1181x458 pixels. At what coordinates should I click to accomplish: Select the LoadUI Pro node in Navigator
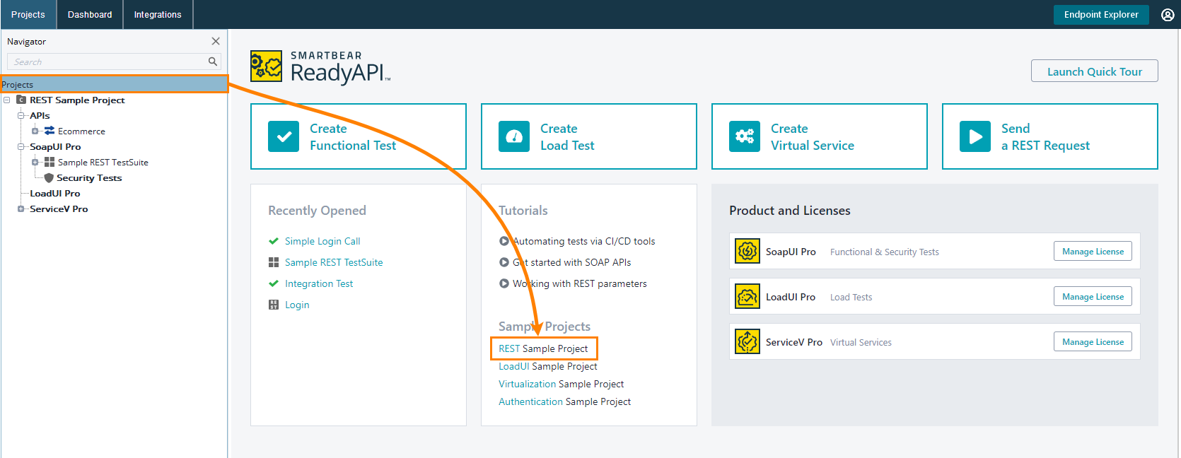(x=55, y=193)
